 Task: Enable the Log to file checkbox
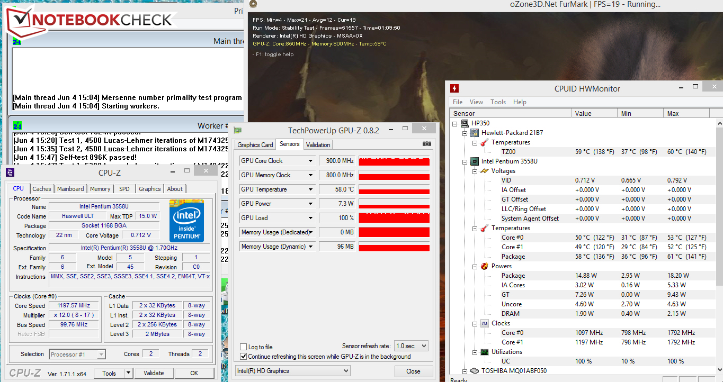(244, 347)
